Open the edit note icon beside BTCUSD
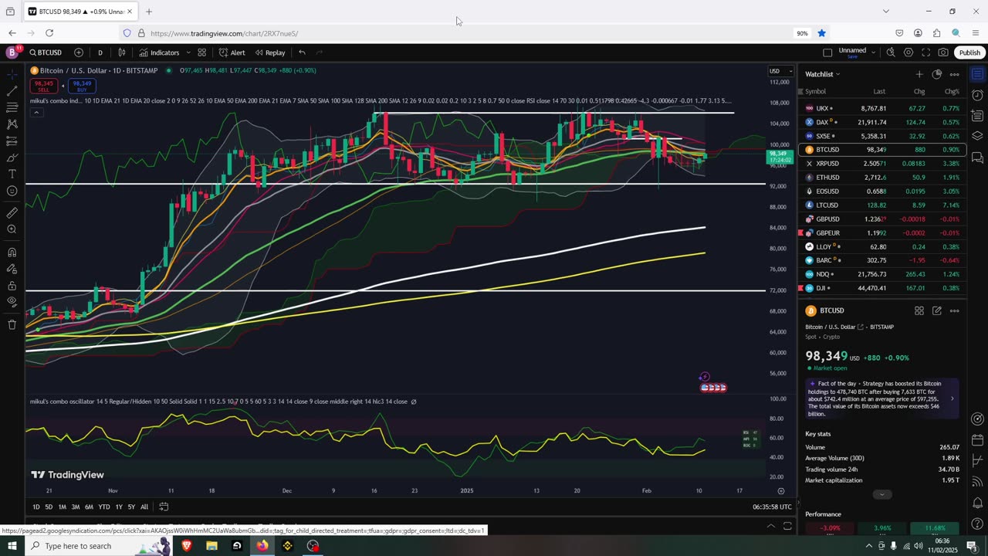This screenshot has width=988, height=556. tap(936, 310)
